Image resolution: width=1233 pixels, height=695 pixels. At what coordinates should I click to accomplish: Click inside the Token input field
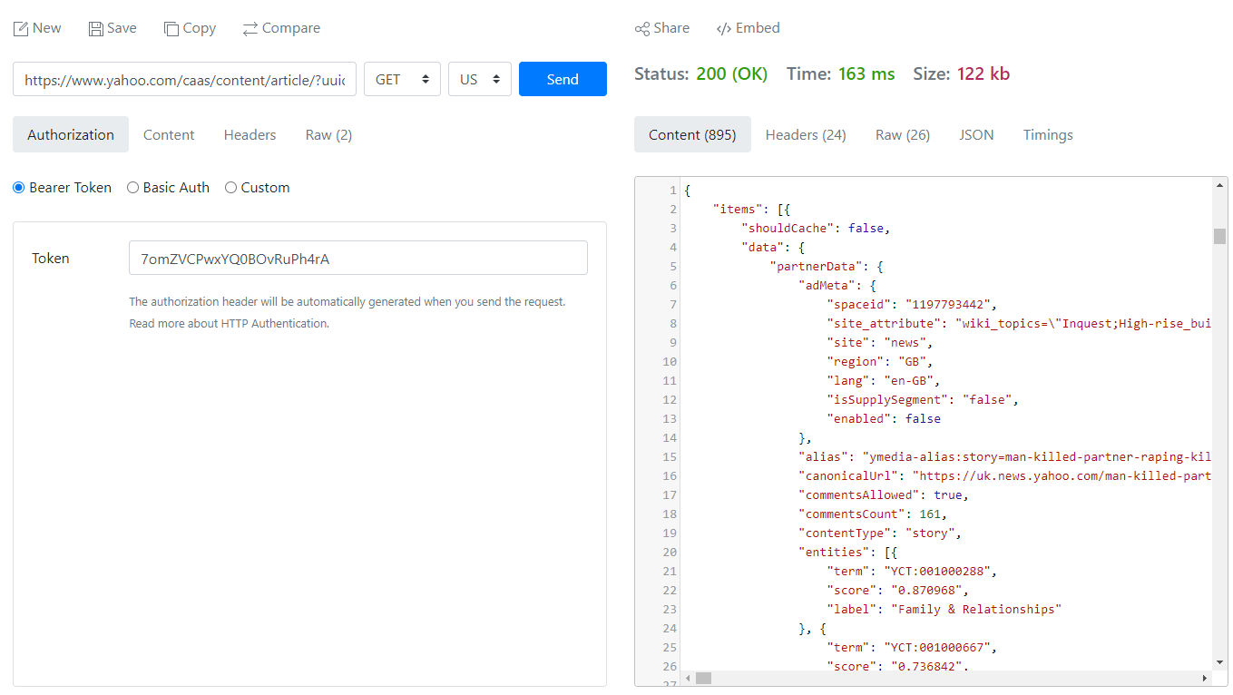coord(357,258)
